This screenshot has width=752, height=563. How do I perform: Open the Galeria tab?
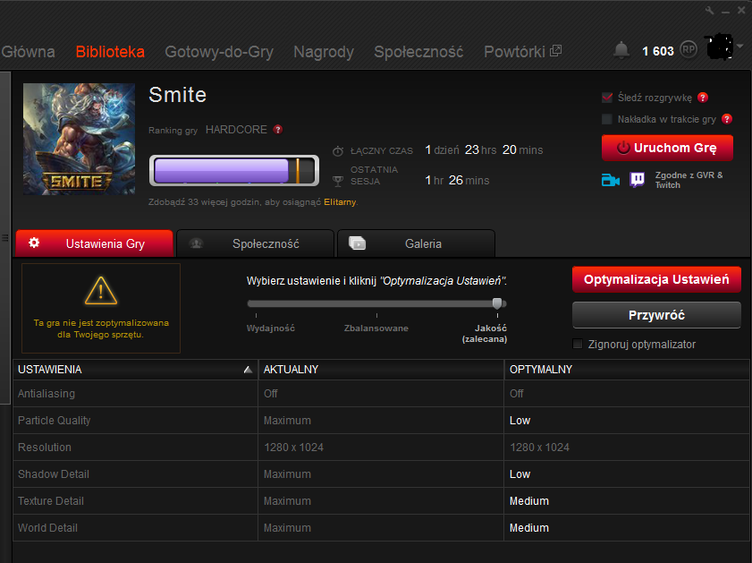416,243
